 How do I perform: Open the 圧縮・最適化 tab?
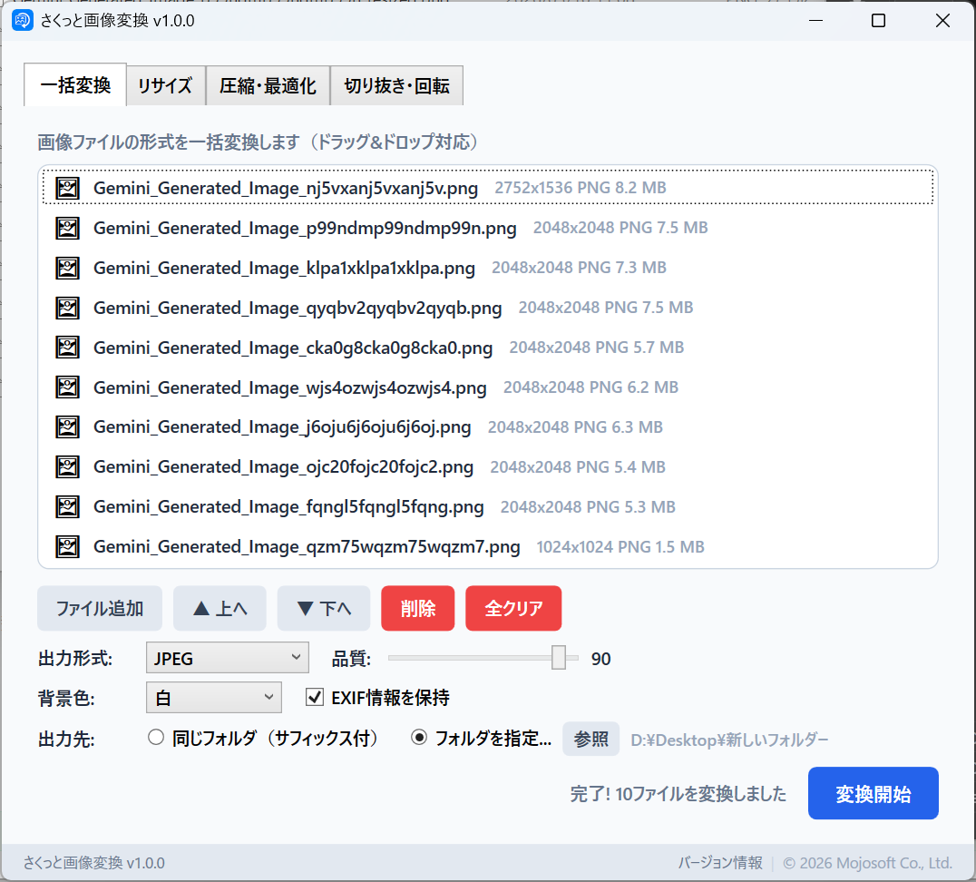[268, 86]
